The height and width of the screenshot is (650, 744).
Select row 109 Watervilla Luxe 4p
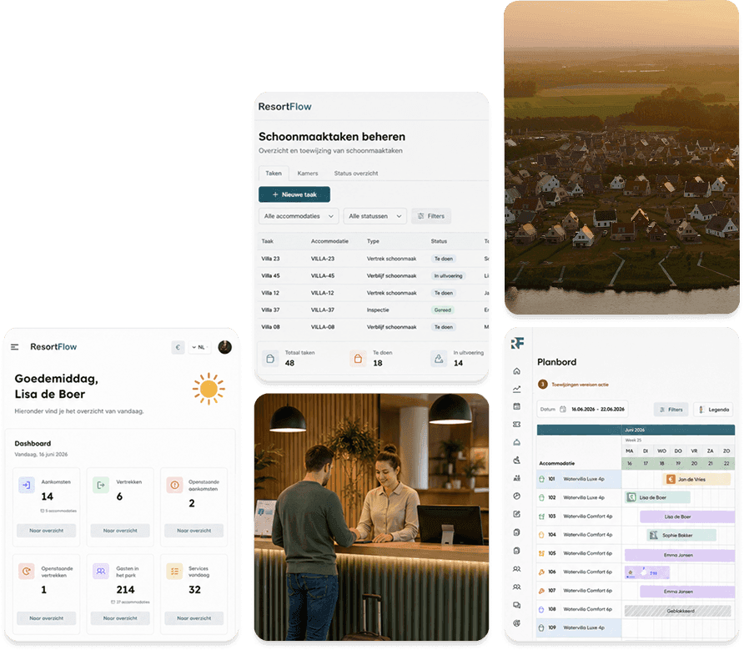pos(579,627)
